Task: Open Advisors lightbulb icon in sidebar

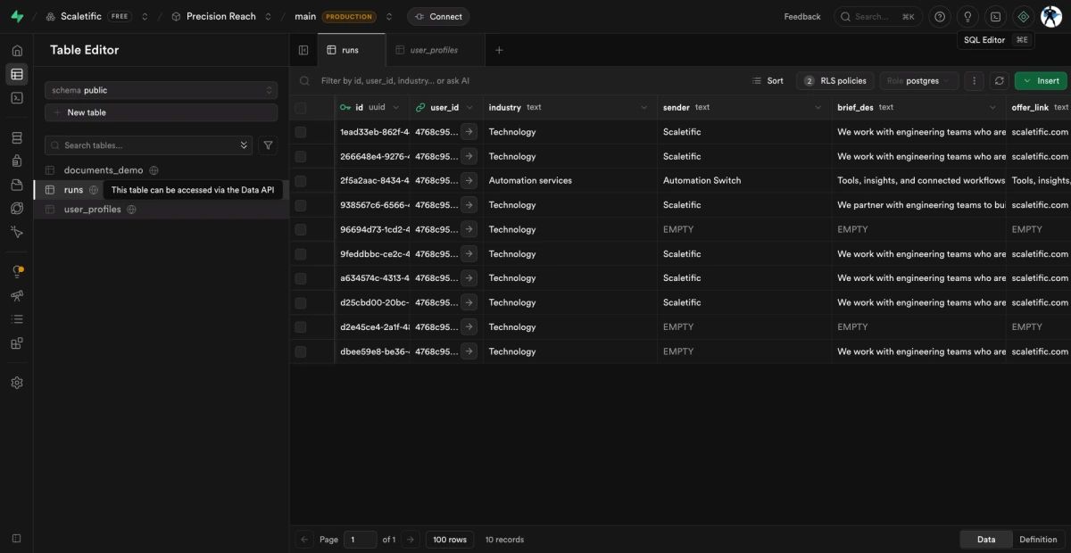Action: point(17,272)
